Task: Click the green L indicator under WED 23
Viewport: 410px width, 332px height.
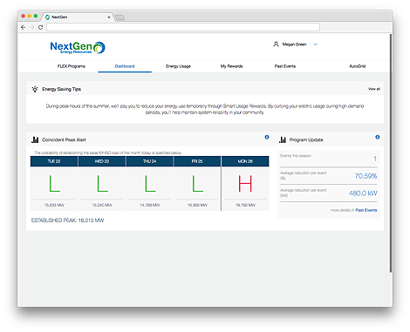Action: click(102, 183)
